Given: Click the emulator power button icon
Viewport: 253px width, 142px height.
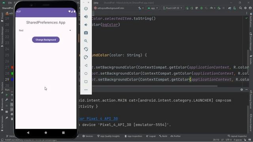Looking at the screenshot, I should click(86, 8).
